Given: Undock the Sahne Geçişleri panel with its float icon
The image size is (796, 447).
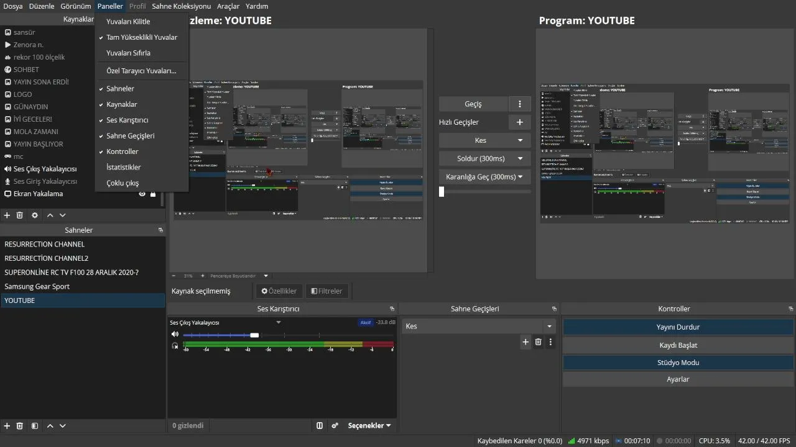Looking at the screenshot, I should click(x=554, y=309).
